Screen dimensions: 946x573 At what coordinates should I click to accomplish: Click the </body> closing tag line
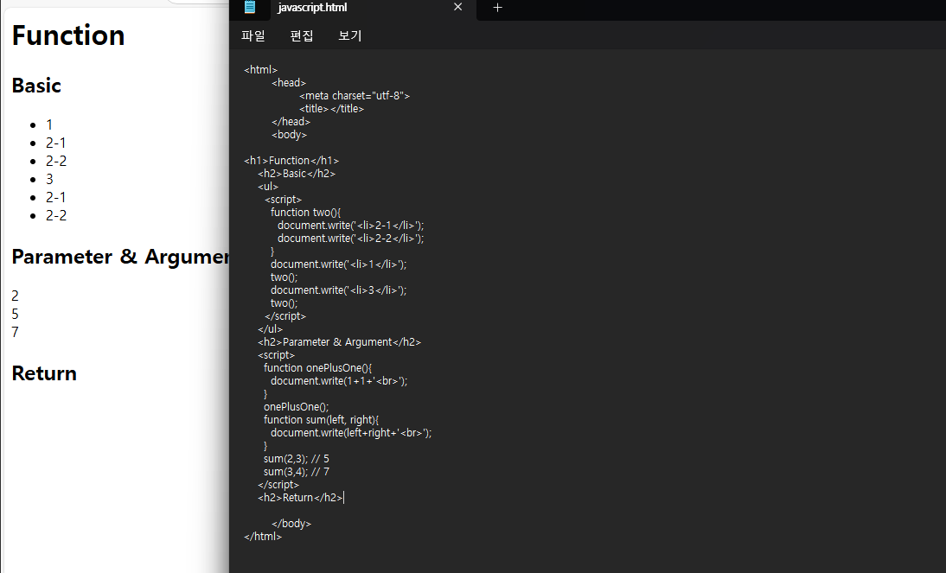click(x=291, y=524)
